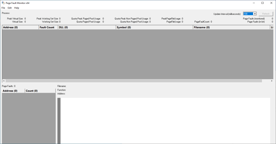The height and width of the screenshot is (144, 276).
Task: Sort by Address (0) column in top table
Action: 20,27
